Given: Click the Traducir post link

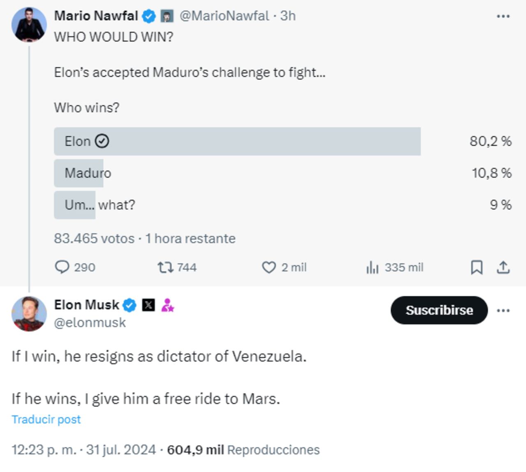Looking at the screenshot, I should [x=46, y=419].
